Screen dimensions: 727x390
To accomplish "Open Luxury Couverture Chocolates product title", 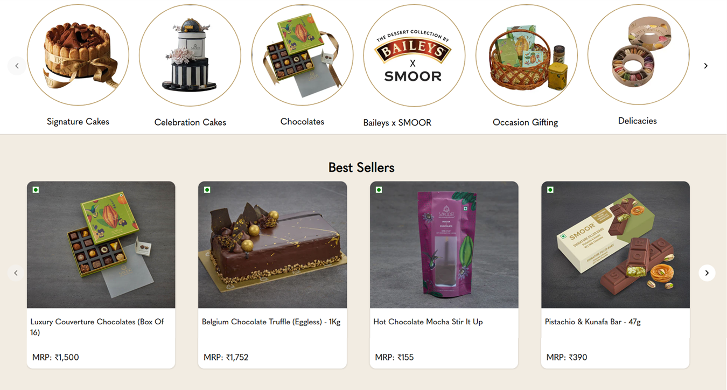I will [97, 327].
